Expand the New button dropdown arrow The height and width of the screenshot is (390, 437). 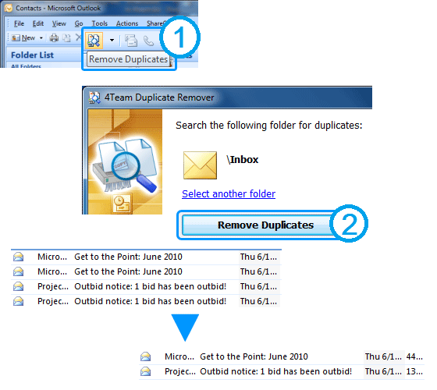[41, 38]
